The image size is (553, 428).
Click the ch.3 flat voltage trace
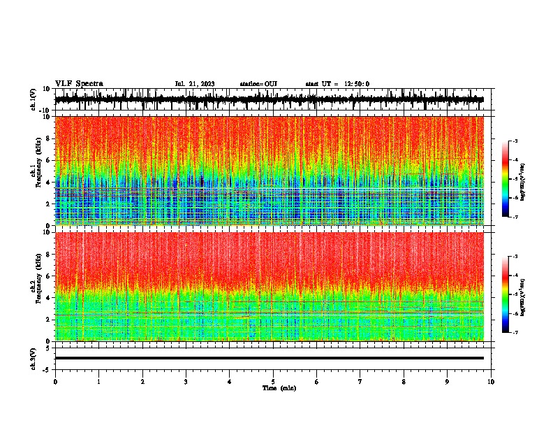pos(269,358)
